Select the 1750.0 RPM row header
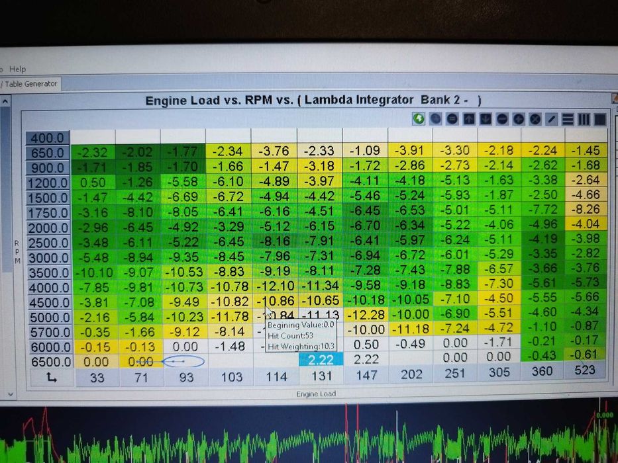 click(x=48, y=213)
